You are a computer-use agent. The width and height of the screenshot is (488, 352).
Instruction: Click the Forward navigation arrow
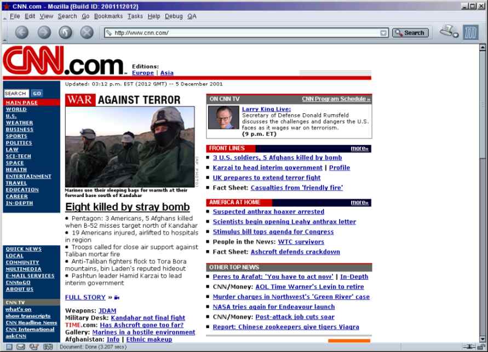point(44,32)
